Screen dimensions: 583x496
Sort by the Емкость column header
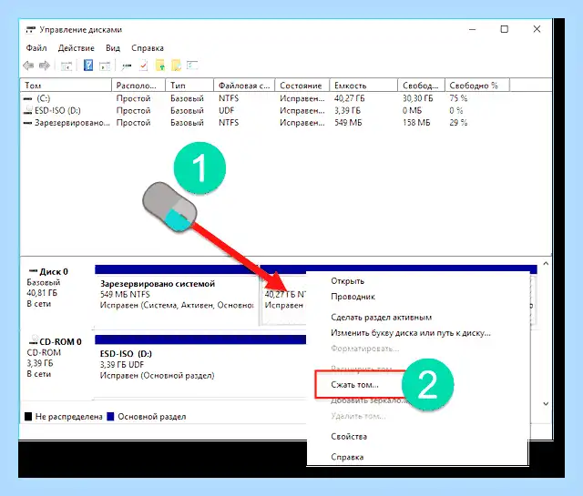363,86
